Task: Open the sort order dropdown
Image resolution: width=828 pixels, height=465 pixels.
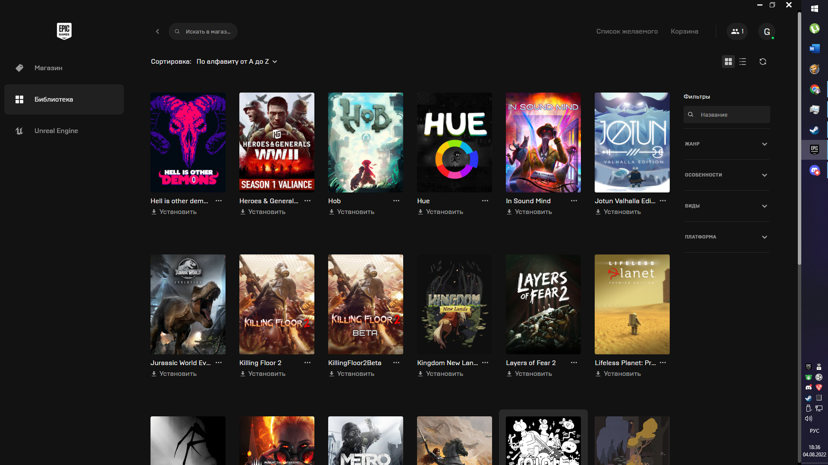Action: coord(237,62)
